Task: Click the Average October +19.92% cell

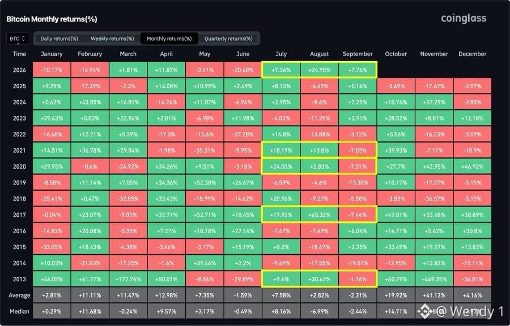Action: point(396,295)
